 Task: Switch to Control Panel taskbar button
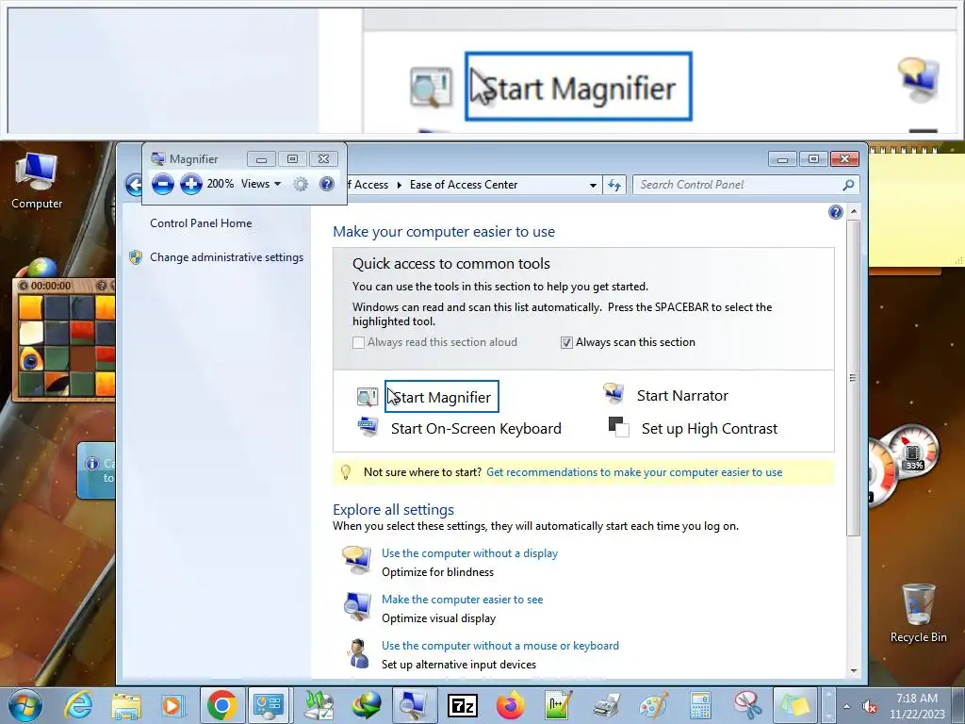[x=269, y=705]
